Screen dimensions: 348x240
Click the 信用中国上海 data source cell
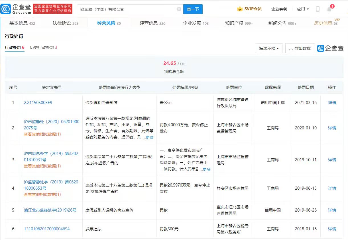click(273, 103)
